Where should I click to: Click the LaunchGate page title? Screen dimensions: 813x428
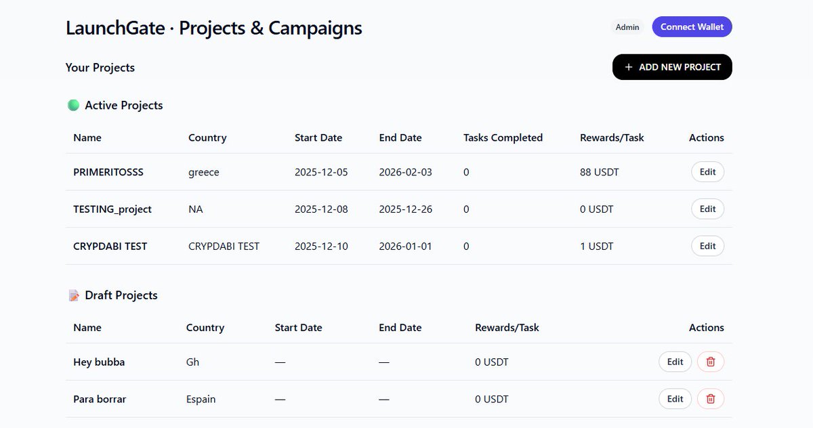(x=213, y=28)
